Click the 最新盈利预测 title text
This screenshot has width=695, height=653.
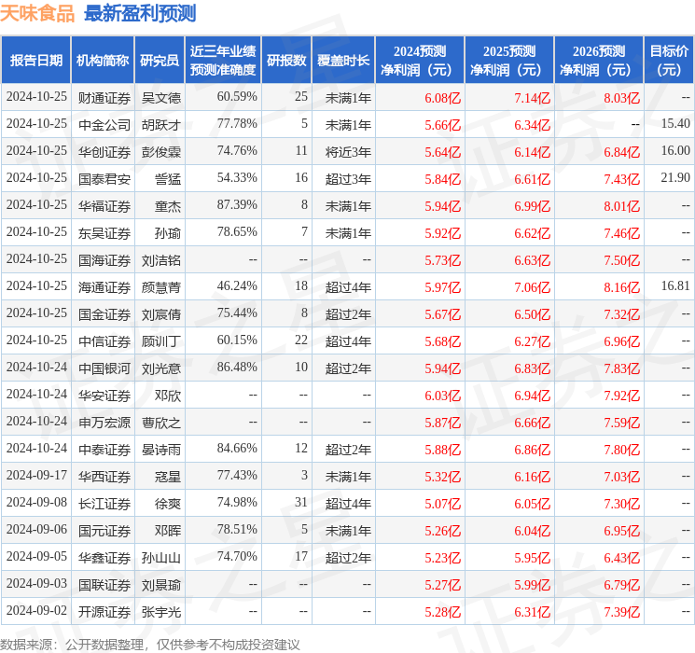[140, 13]
